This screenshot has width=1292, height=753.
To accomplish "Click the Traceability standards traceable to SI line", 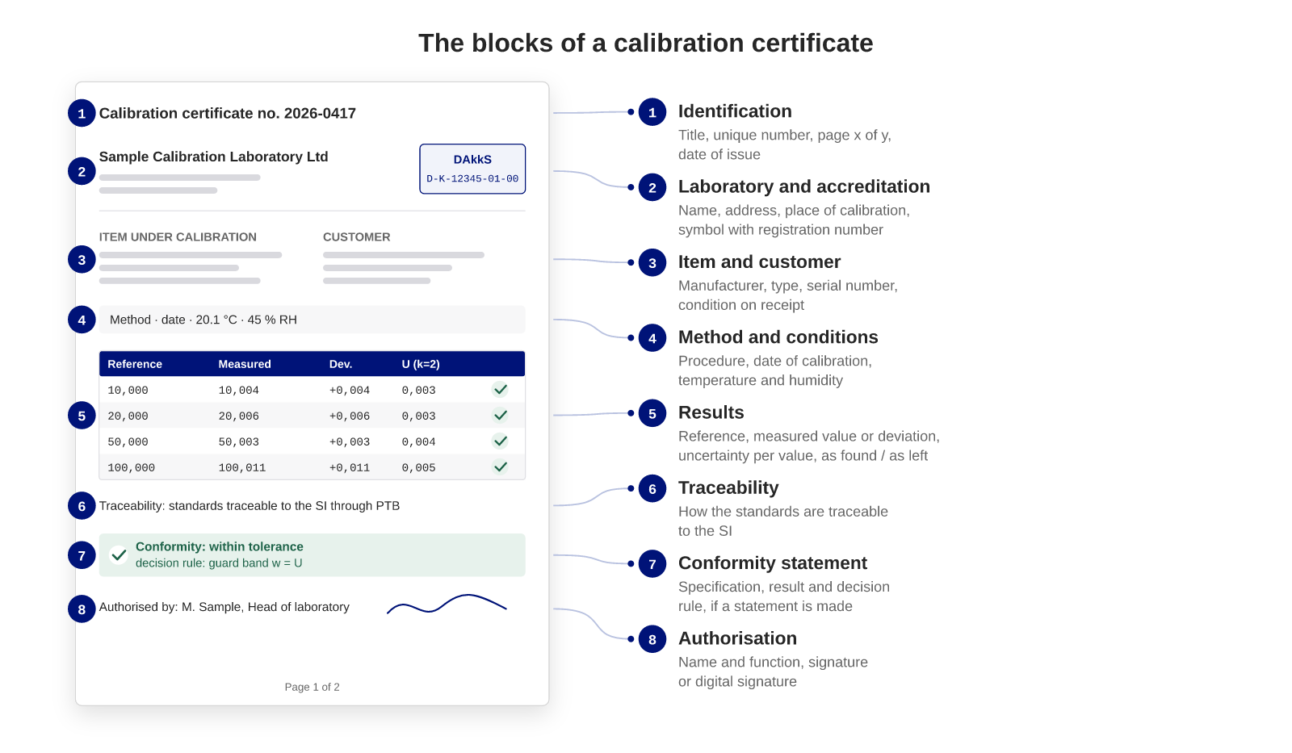I will coord(250,506).
